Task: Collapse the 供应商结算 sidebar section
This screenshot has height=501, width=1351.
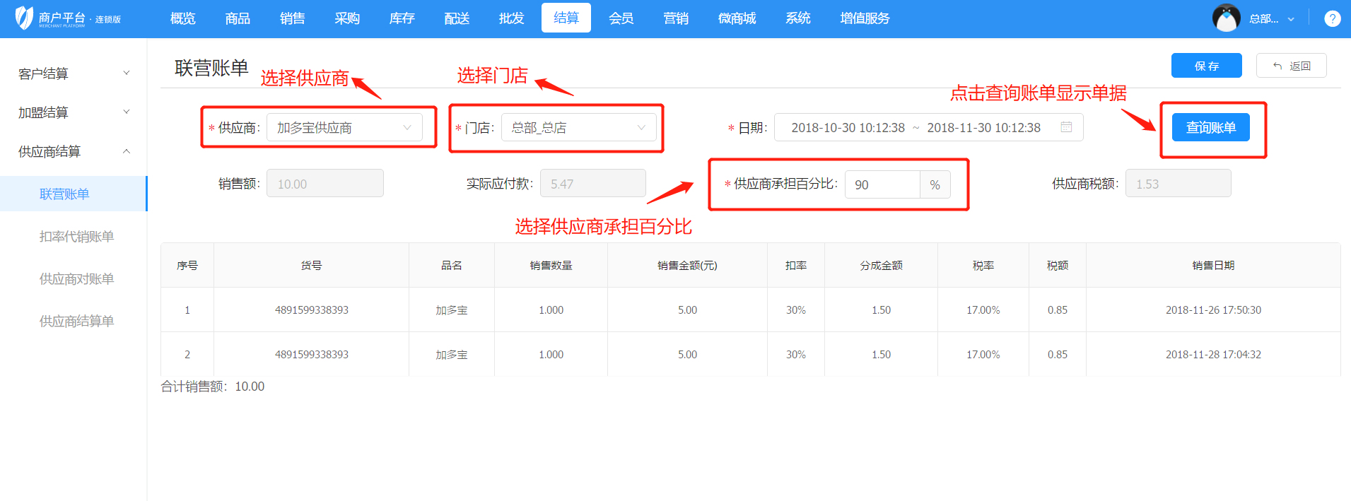Action: point(74,151)
